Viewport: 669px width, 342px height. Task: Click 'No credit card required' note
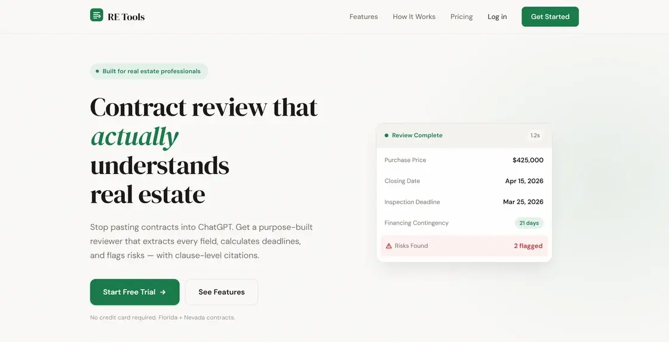pyautogui.click(x=162, y=318)
